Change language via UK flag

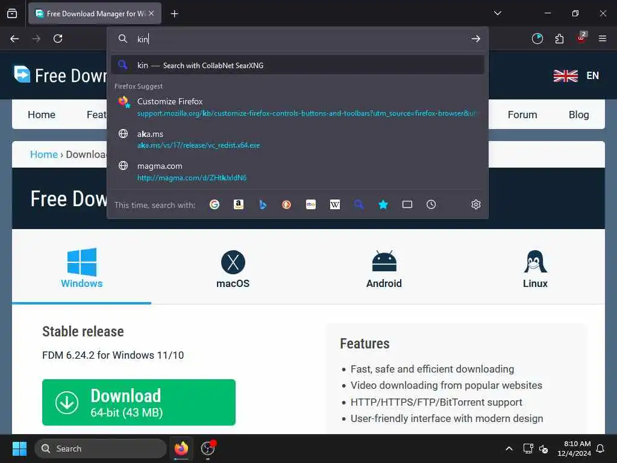click(x=565, y=75)
